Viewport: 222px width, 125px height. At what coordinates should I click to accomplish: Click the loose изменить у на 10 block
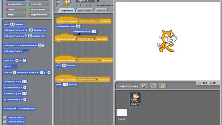tap(85, 32)
